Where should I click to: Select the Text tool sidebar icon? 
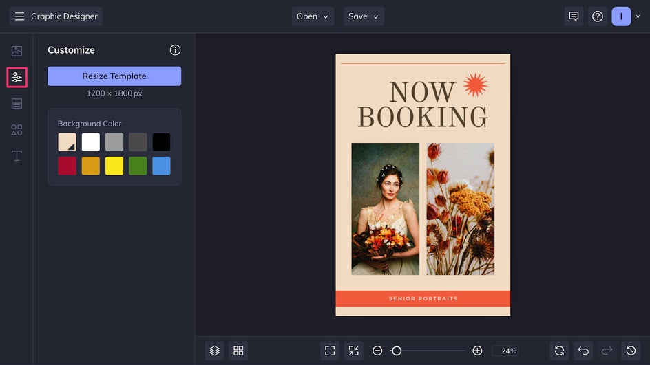click(x=17, y=156)
